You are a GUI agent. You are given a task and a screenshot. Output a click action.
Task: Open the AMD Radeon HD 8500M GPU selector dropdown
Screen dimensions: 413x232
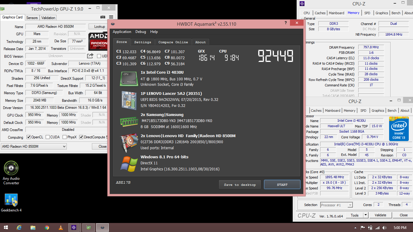[x=34, y=147]
